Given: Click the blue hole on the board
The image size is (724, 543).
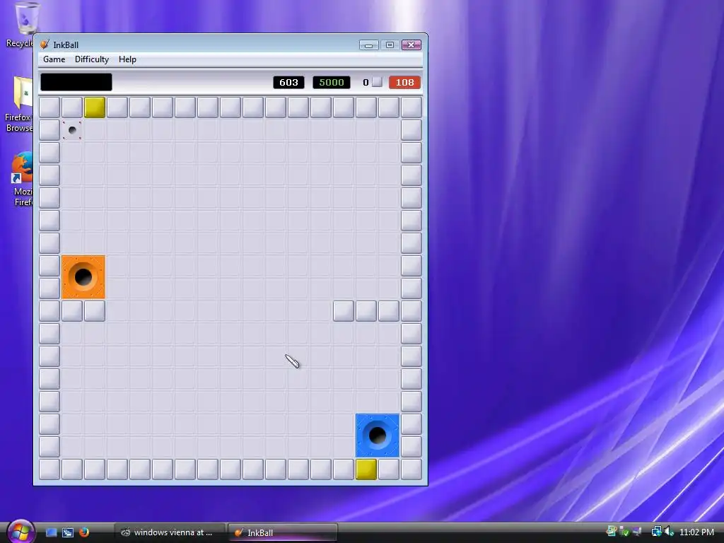Looking at the screenshot, I should (x=378, y=436).
